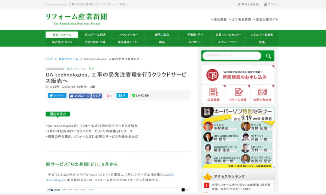
Task: Open the 会社概要 header link
Action: pos(219,19)
